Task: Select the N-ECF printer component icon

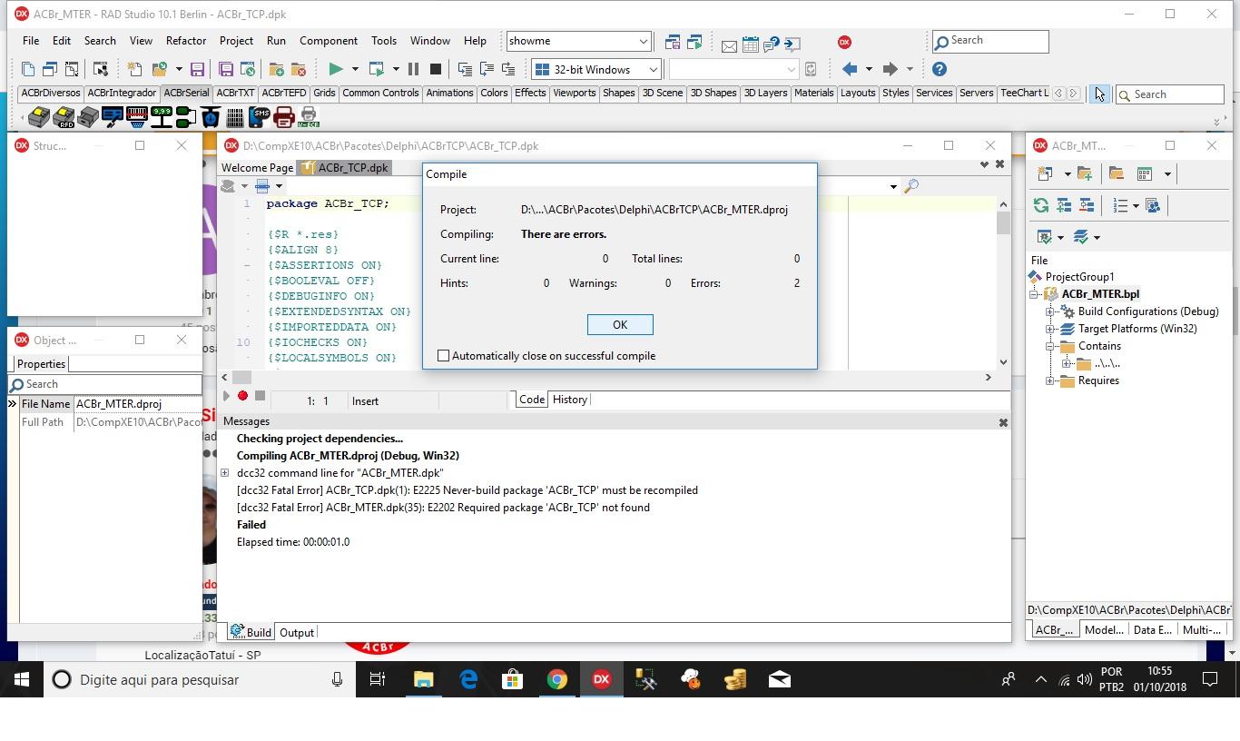Action: tap(309, 116)
